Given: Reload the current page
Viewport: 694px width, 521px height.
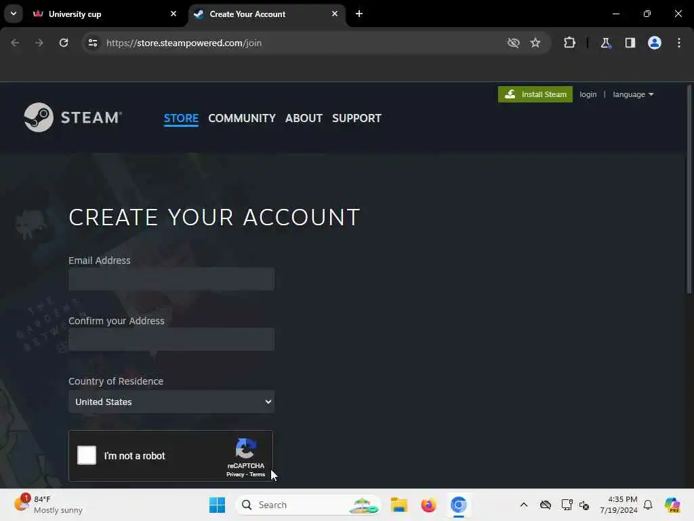Looking at the screenshot, I should (x=64, y=43).
